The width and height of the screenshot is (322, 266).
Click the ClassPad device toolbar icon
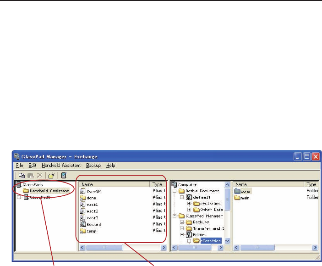(x=64, y=175)
